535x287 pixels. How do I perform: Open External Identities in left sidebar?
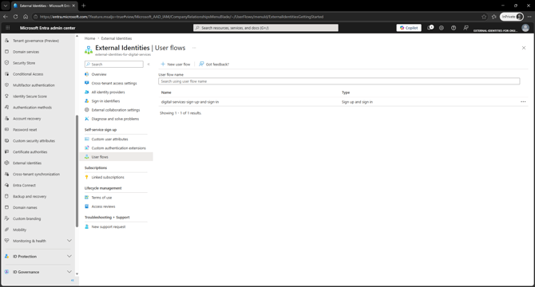click(27, 163)
